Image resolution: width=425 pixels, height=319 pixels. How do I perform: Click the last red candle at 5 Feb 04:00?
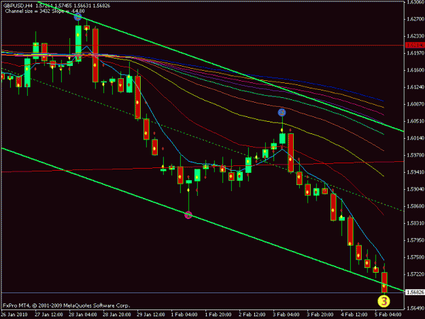[x=384, y=282]
